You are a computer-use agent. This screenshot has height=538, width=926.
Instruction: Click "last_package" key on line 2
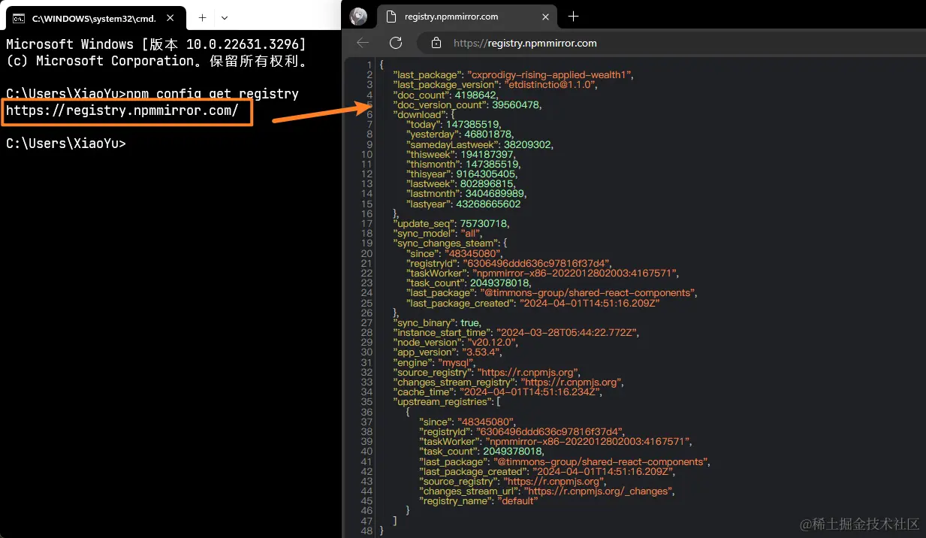(x=426, y=74)
